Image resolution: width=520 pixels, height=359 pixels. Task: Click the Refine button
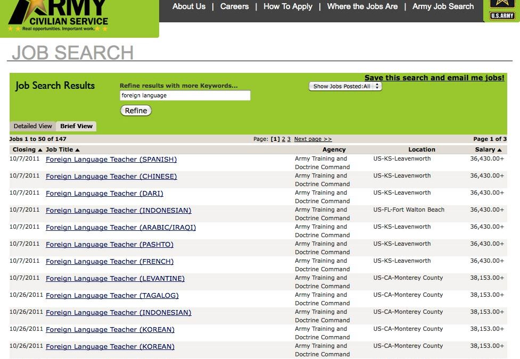(136, 111)
